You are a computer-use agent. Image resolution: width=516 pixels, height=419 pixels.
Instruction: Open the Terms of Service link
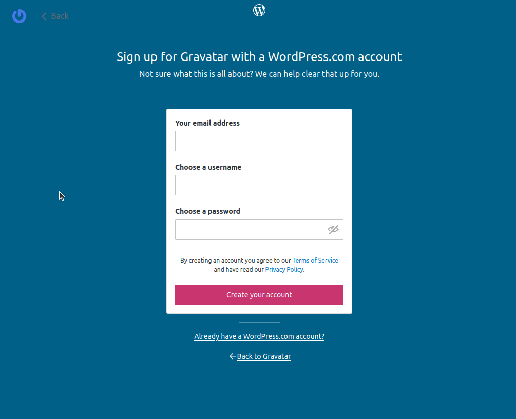[x=315, y=261]
